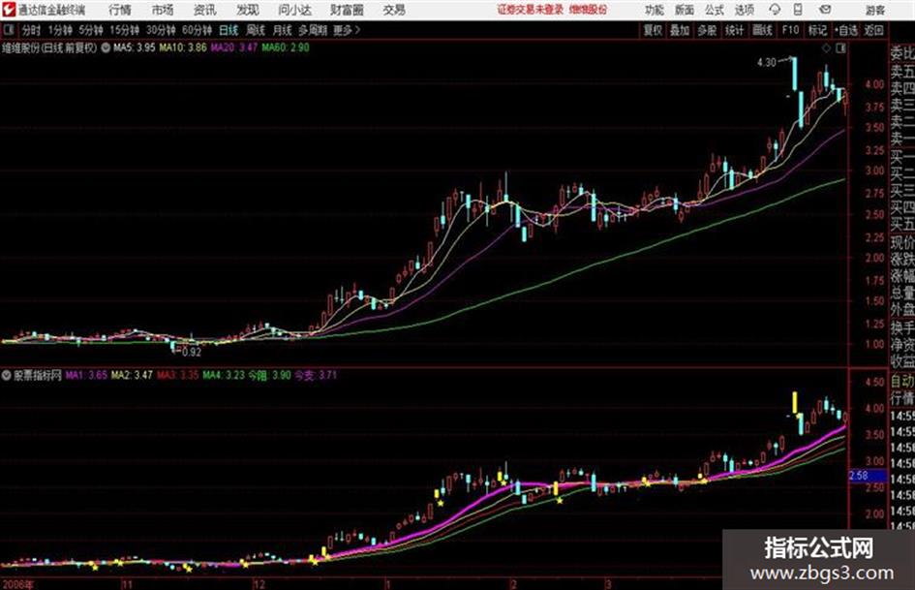Open the F10 company info button
The height and width of the screenshot is (590, 915).
click(790, 30)
